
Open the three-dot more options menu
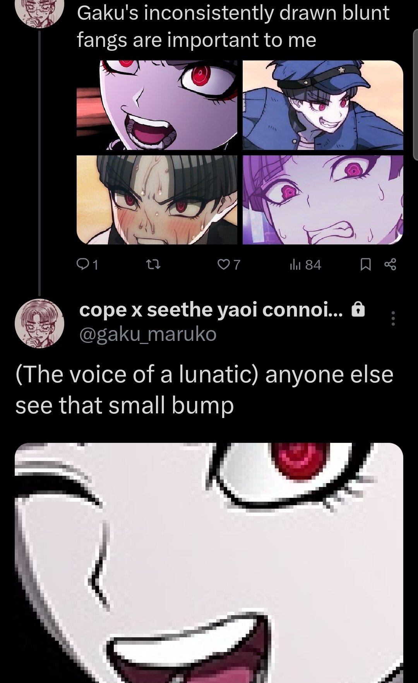[x=393, y=318]
